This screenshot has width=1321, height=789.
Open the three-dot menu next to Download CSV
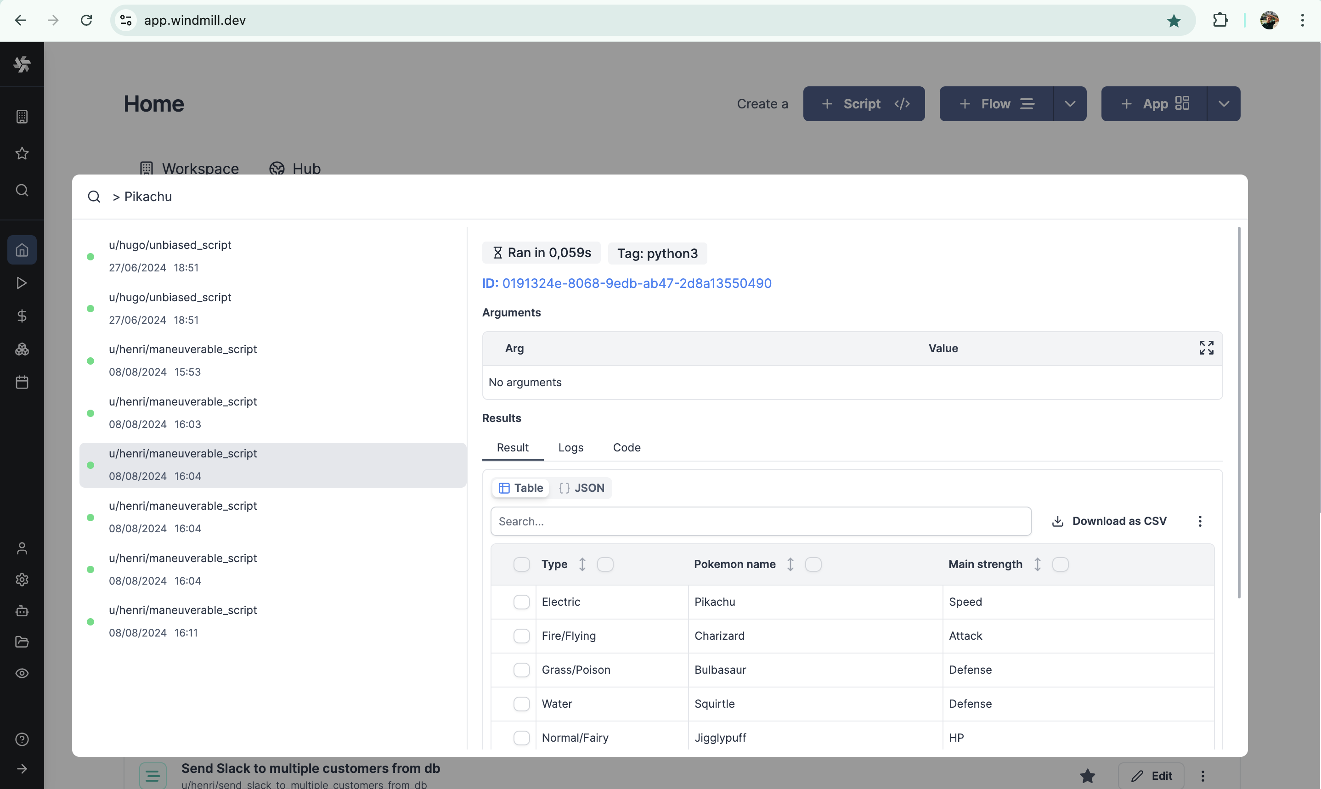click(1200, 521)
